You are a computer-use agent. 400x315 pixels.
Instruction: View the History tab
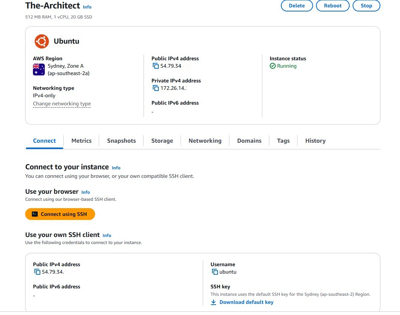click(x=315, y=141)
